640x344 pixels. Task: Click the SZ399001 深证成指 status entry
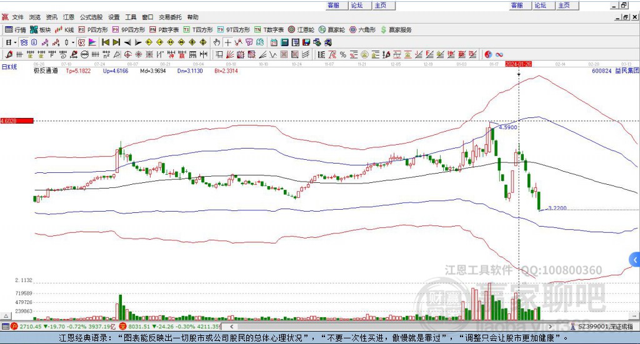tap(601, 327)
